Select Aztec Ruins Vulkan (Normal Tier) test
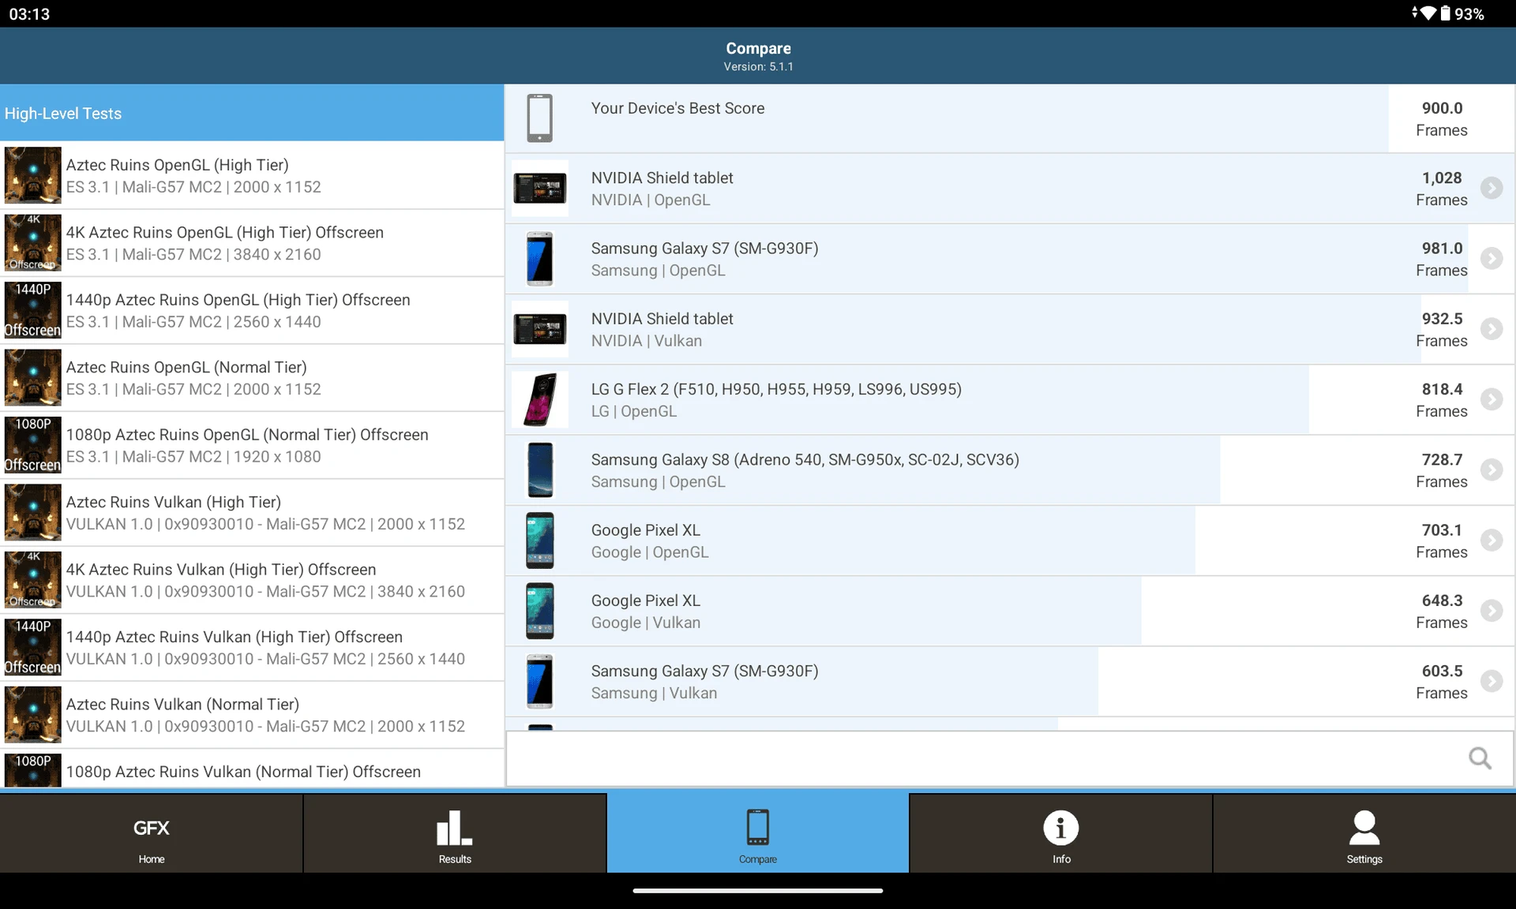This screenshot has height=909, width=1516. (x=252, y=715)
